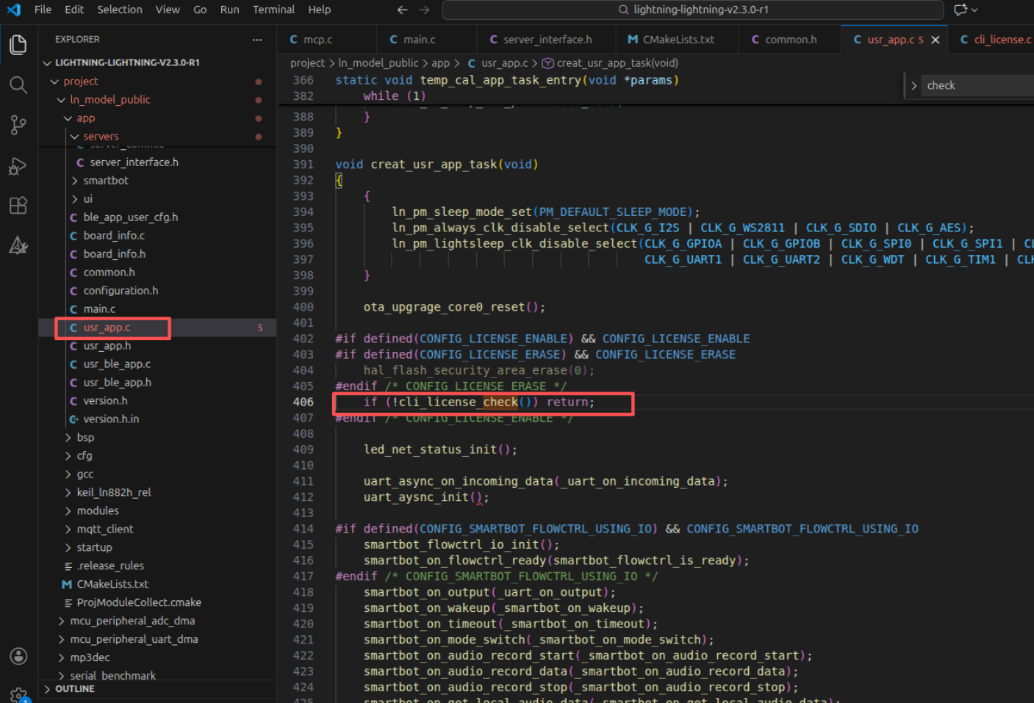Open the Run menu
The width and height of the screenshot is (1034, 703).
[x=229, y=10]
